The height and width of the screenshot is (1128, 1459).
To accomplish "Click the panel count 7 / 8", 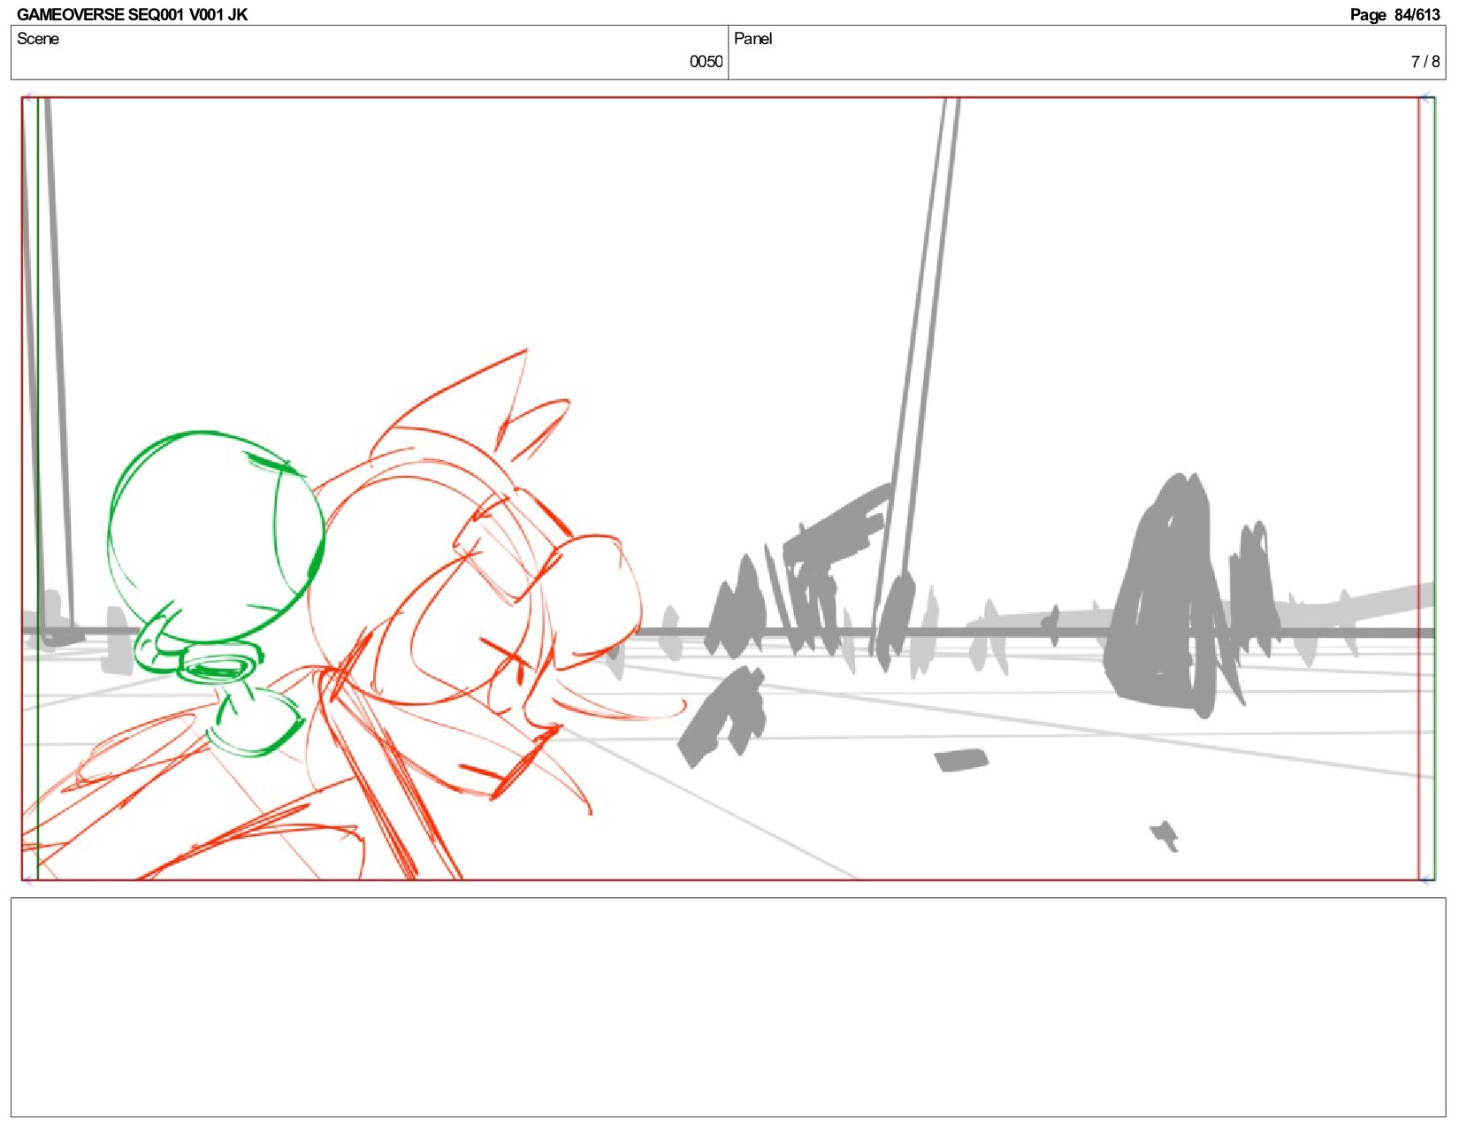I will [x=1425, y=61].
